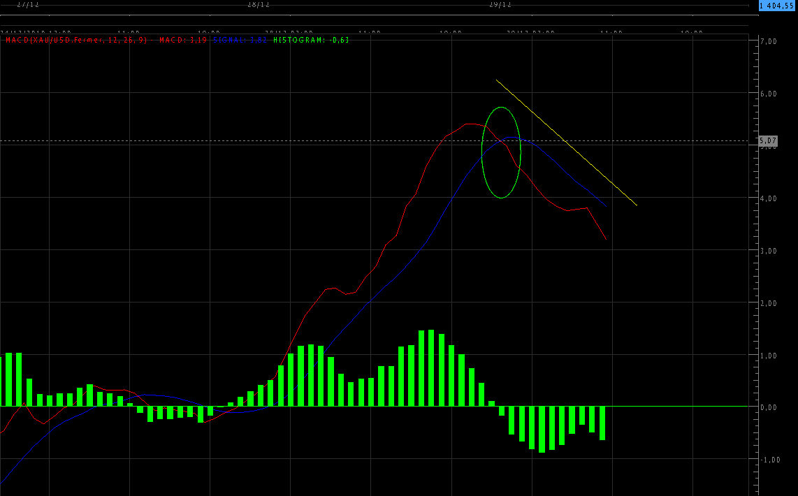This screenshot has width=798, height=496.
Task: Select the green HISTOGRAM value label
Action: [x=311, y=40]
